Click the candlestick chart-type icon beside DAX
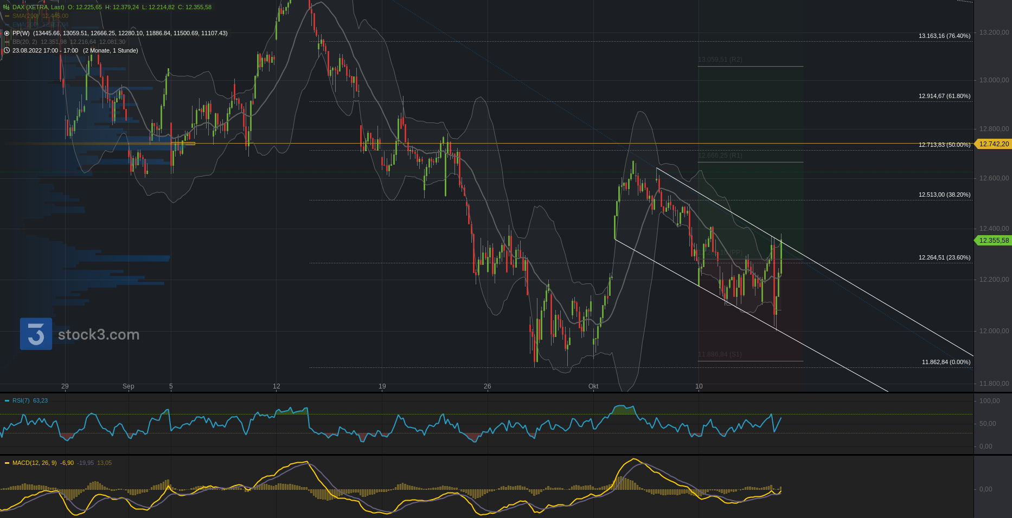Screen dimensions: 1012x518 point(7,7)
